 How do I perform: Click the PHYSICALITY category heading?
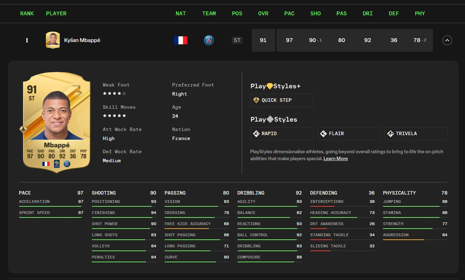pos(399,193)
